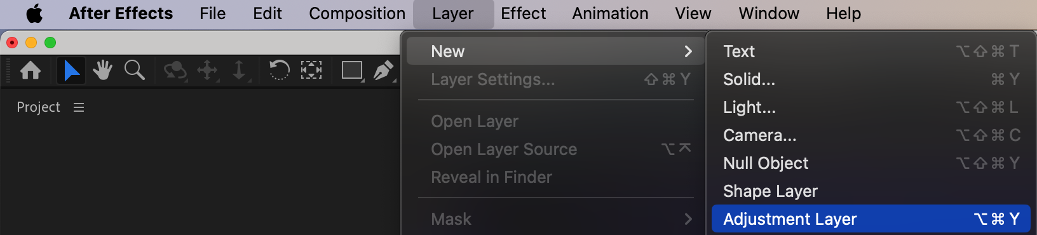Expand the New submenu arrow
The width and height of the screenshot is (1037, 235).
688,51
